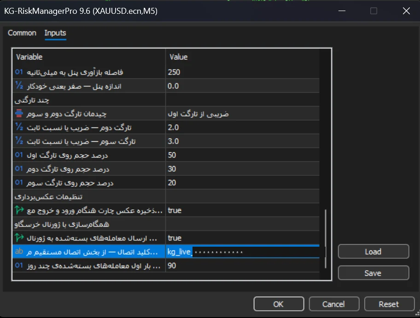Click the green bool icon for journal sending
The width and height of the screenshot is (420, 318).
click(19, 238)
